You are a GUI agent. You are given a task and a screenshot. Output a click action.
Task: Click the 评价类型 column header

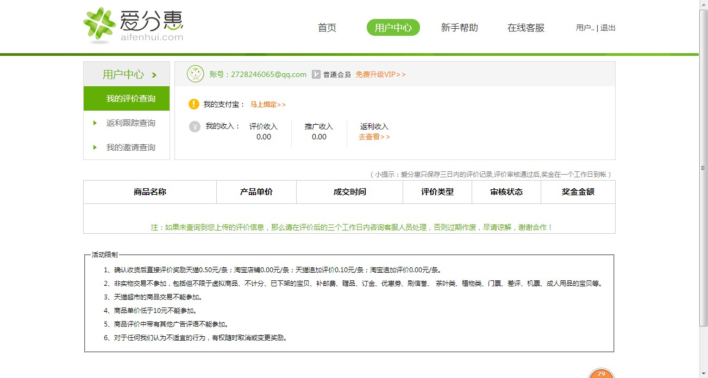click(x=437, y=192)
